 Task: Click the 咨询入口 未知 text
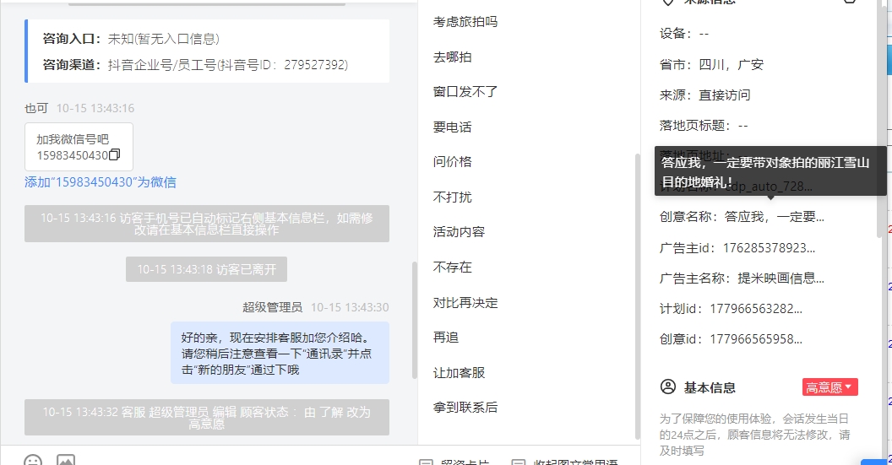click(164, 38)
